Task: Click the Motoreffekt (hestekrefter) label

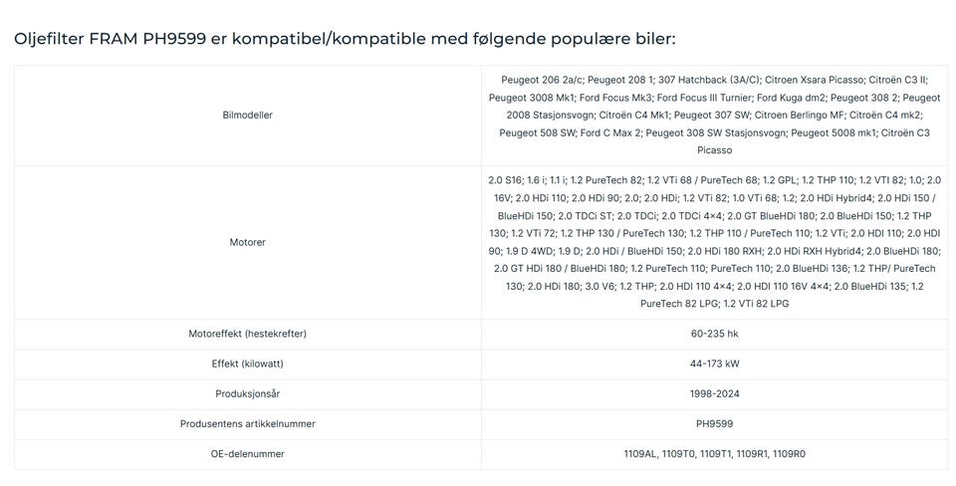Action: (x=247, y=334)
